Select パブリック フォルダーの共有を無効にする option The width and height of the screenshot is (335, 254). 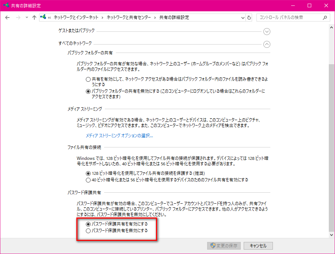(88, 91)
